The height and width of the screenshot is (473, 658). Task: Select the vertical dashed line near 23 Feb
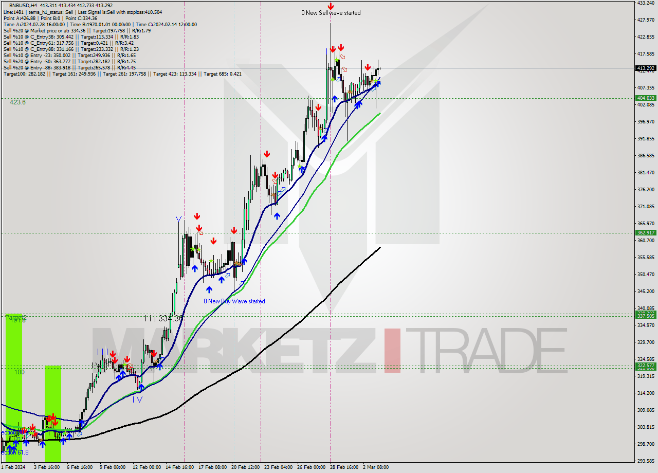pyautogui.click(x=261, y=231)
